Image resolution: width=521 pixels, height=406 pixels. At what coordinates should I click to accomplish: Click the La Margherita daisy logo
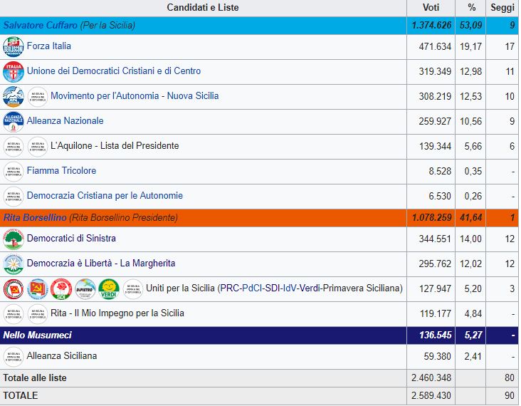click(x=14, y=264)
